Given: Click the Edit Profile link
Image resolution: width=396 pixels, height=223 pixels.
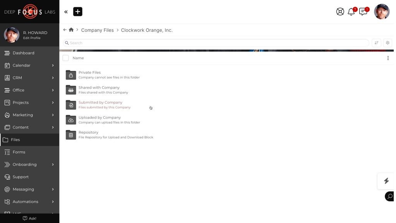Looking at the screenshot, I should pos(32,38).
